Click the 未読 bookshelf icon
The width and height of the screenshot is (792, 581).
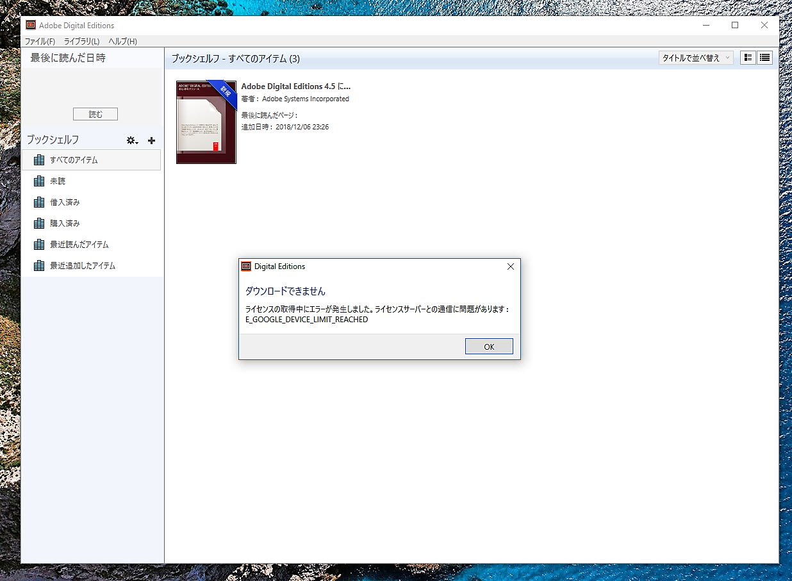tap(38, 181)
